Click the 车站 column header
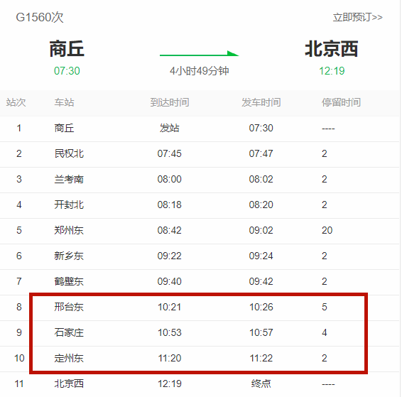 [x=64, y=102]
